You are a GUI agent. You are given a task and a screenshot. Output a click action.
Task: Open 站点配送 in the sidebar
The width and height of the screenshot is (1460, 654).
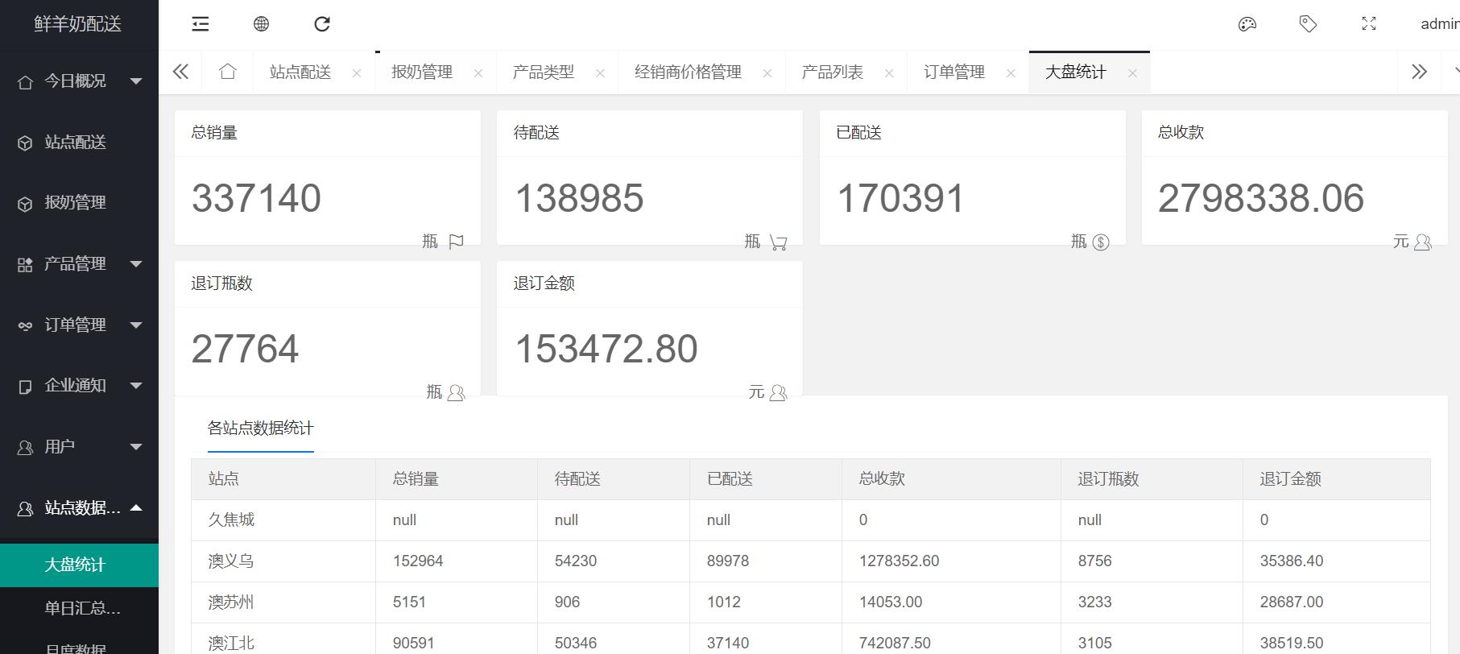pos(79,142)
